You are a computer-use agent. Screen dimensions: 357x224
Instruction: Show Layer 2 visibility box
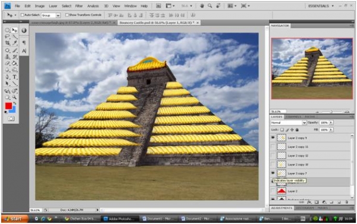273,191
